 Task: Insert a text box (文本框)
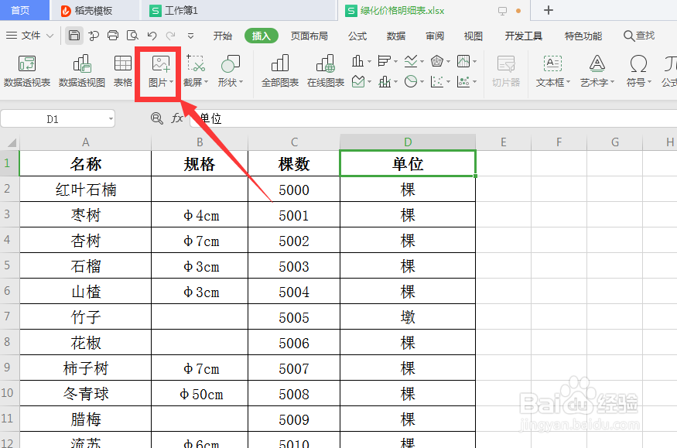(552, 71)
